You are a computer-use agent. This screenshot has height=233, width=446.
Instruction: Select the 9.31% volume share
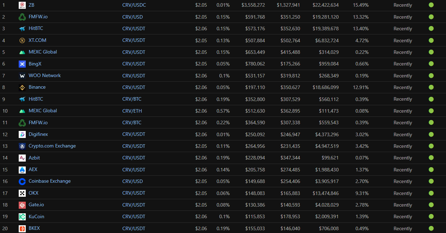point(362,193)
